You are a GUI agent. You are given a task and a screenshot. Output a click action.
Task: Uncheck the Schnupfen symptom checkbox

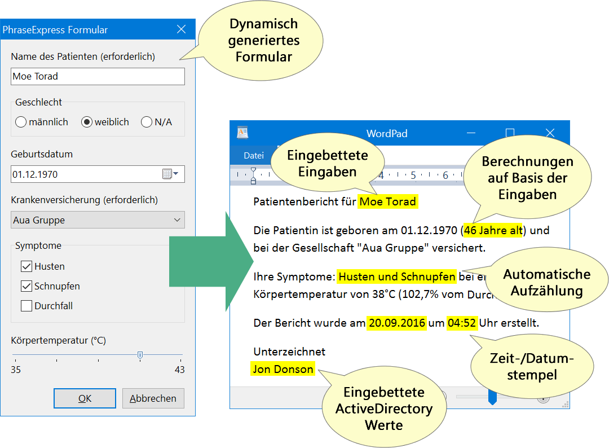tap(27, 287)
